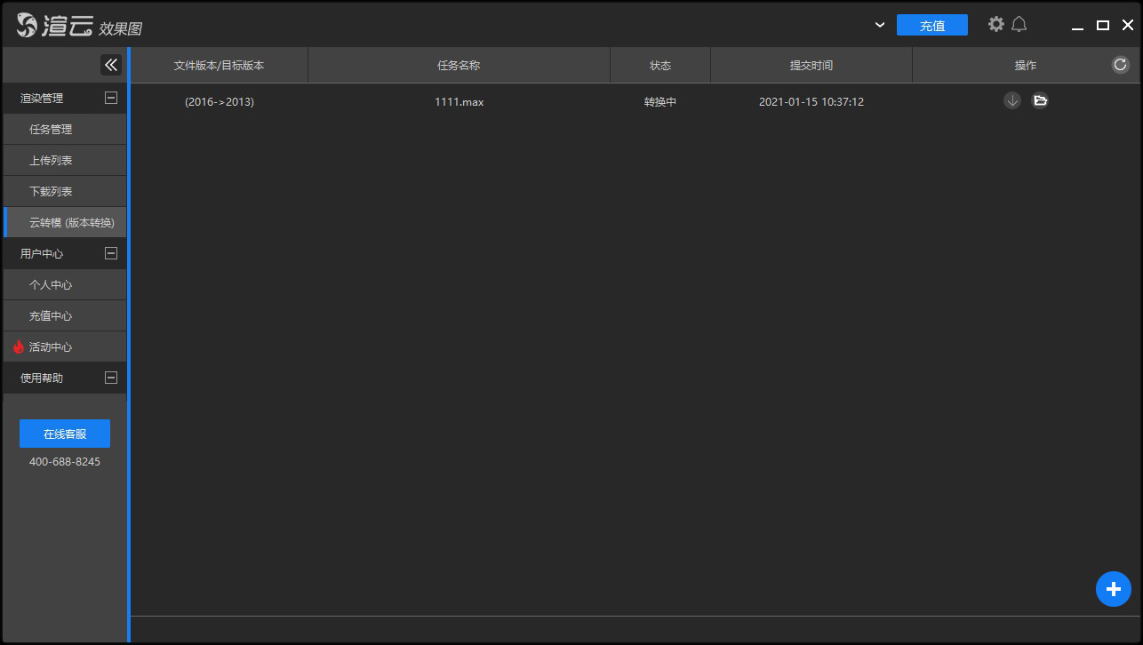Add a new conversion task with the plus button
Screen dimensions: 1143x645
pyautogui.click(x=1113, y=588)
